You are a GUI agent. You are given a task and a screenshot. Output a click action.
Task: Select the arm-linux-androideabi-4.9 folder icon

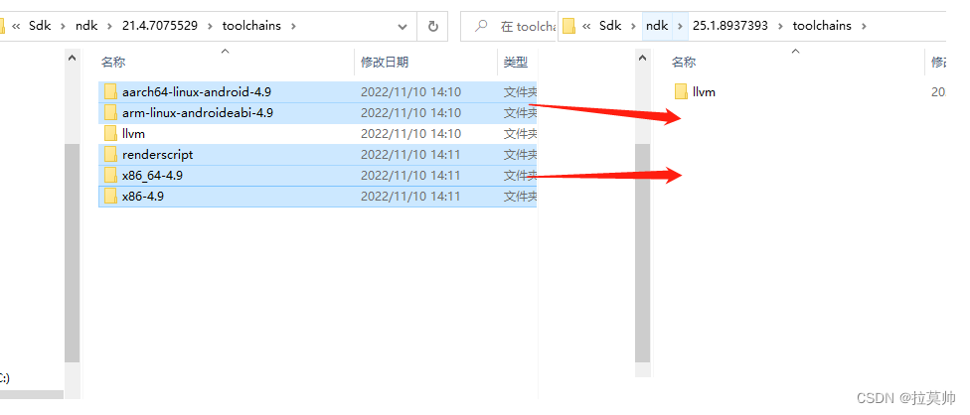pos(110,112)
